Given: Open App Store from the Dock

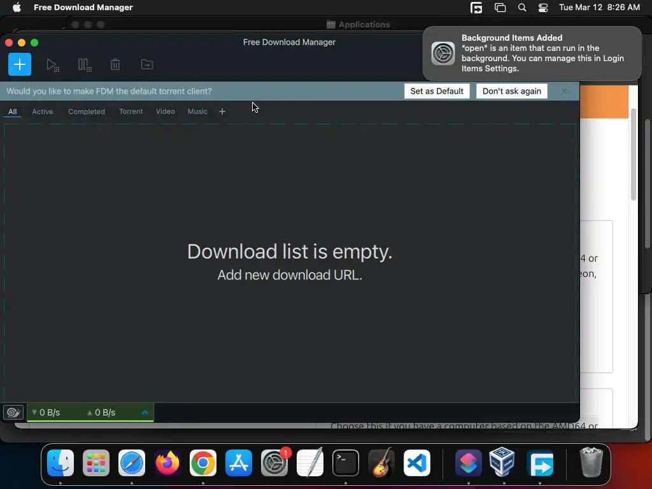Looking at the screenshot, I should pos(239,463).
